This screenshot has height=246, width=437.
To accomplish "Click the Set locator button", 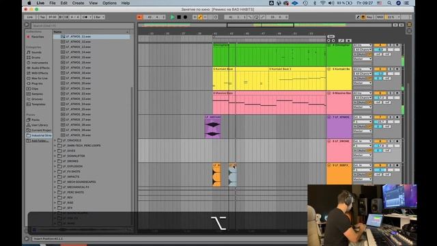I will click(x=330, y=36).
